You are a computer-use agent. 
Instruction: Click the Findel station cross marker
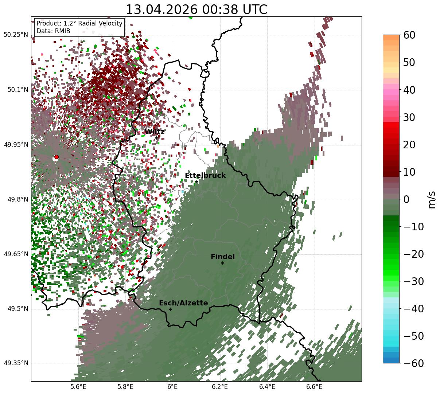pyautogui.click(x=222, y=263)
